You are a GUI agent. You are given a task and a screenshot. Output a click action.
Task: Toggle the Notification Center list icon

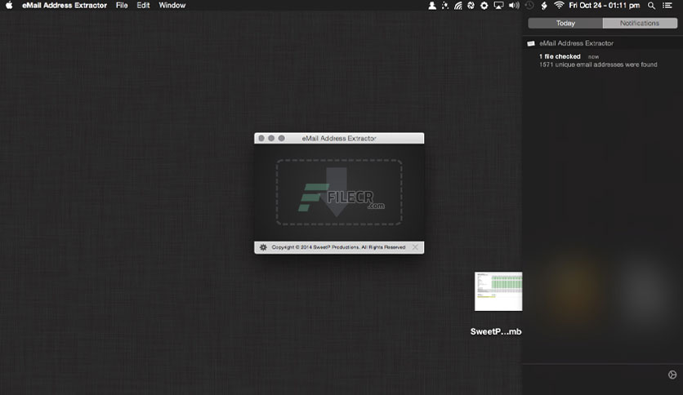(667, 6)
